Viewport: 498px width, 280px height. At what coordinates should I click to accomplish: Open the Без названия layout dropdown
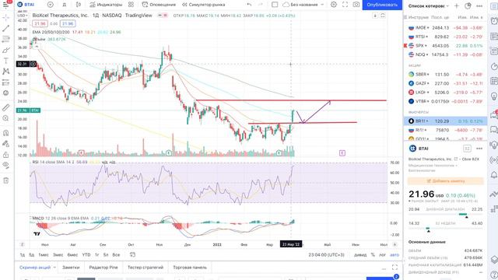[303, 5]
